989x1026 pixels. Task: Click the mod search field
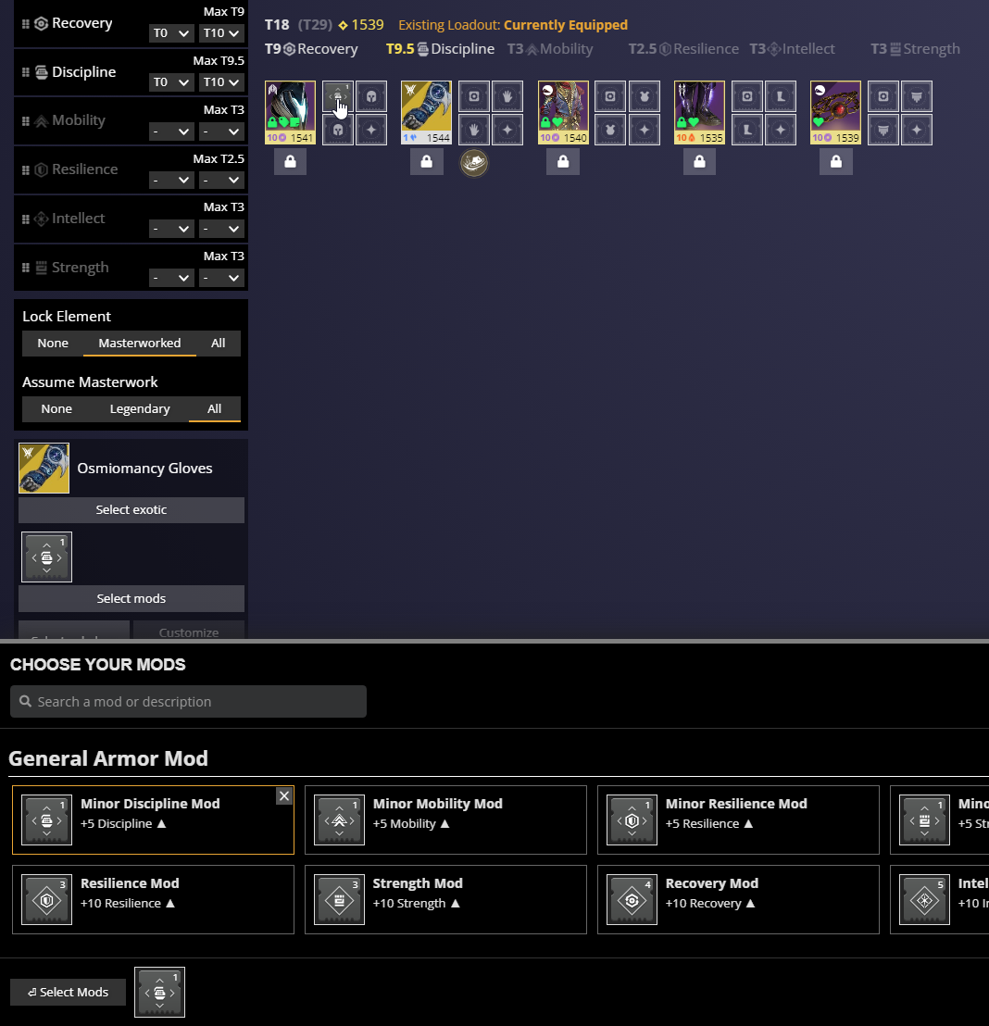coord(188,701)
